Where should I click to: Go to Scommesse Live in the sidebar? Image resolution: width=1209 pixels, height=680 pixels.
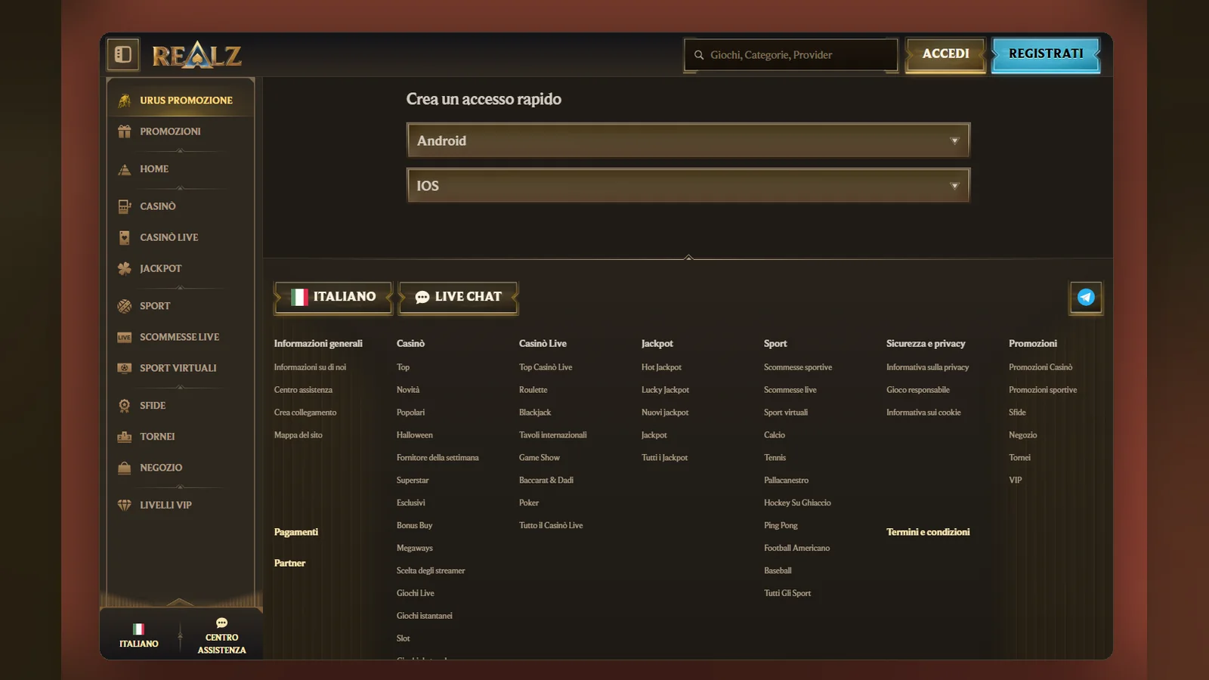(180, 337)
